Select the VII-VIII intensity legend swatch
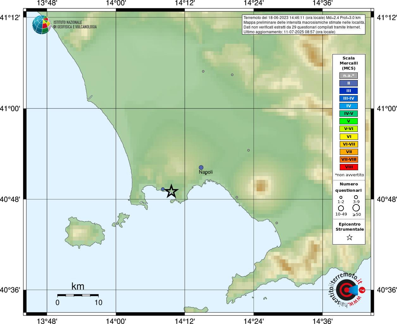397x324 pixels. click(x=349, y=159)
